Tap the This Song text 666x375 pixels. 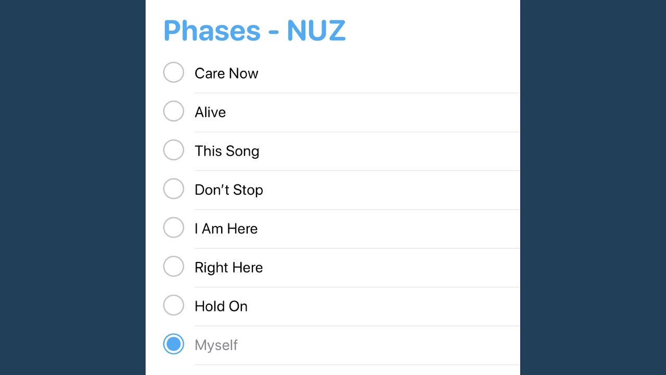[227, 151]
